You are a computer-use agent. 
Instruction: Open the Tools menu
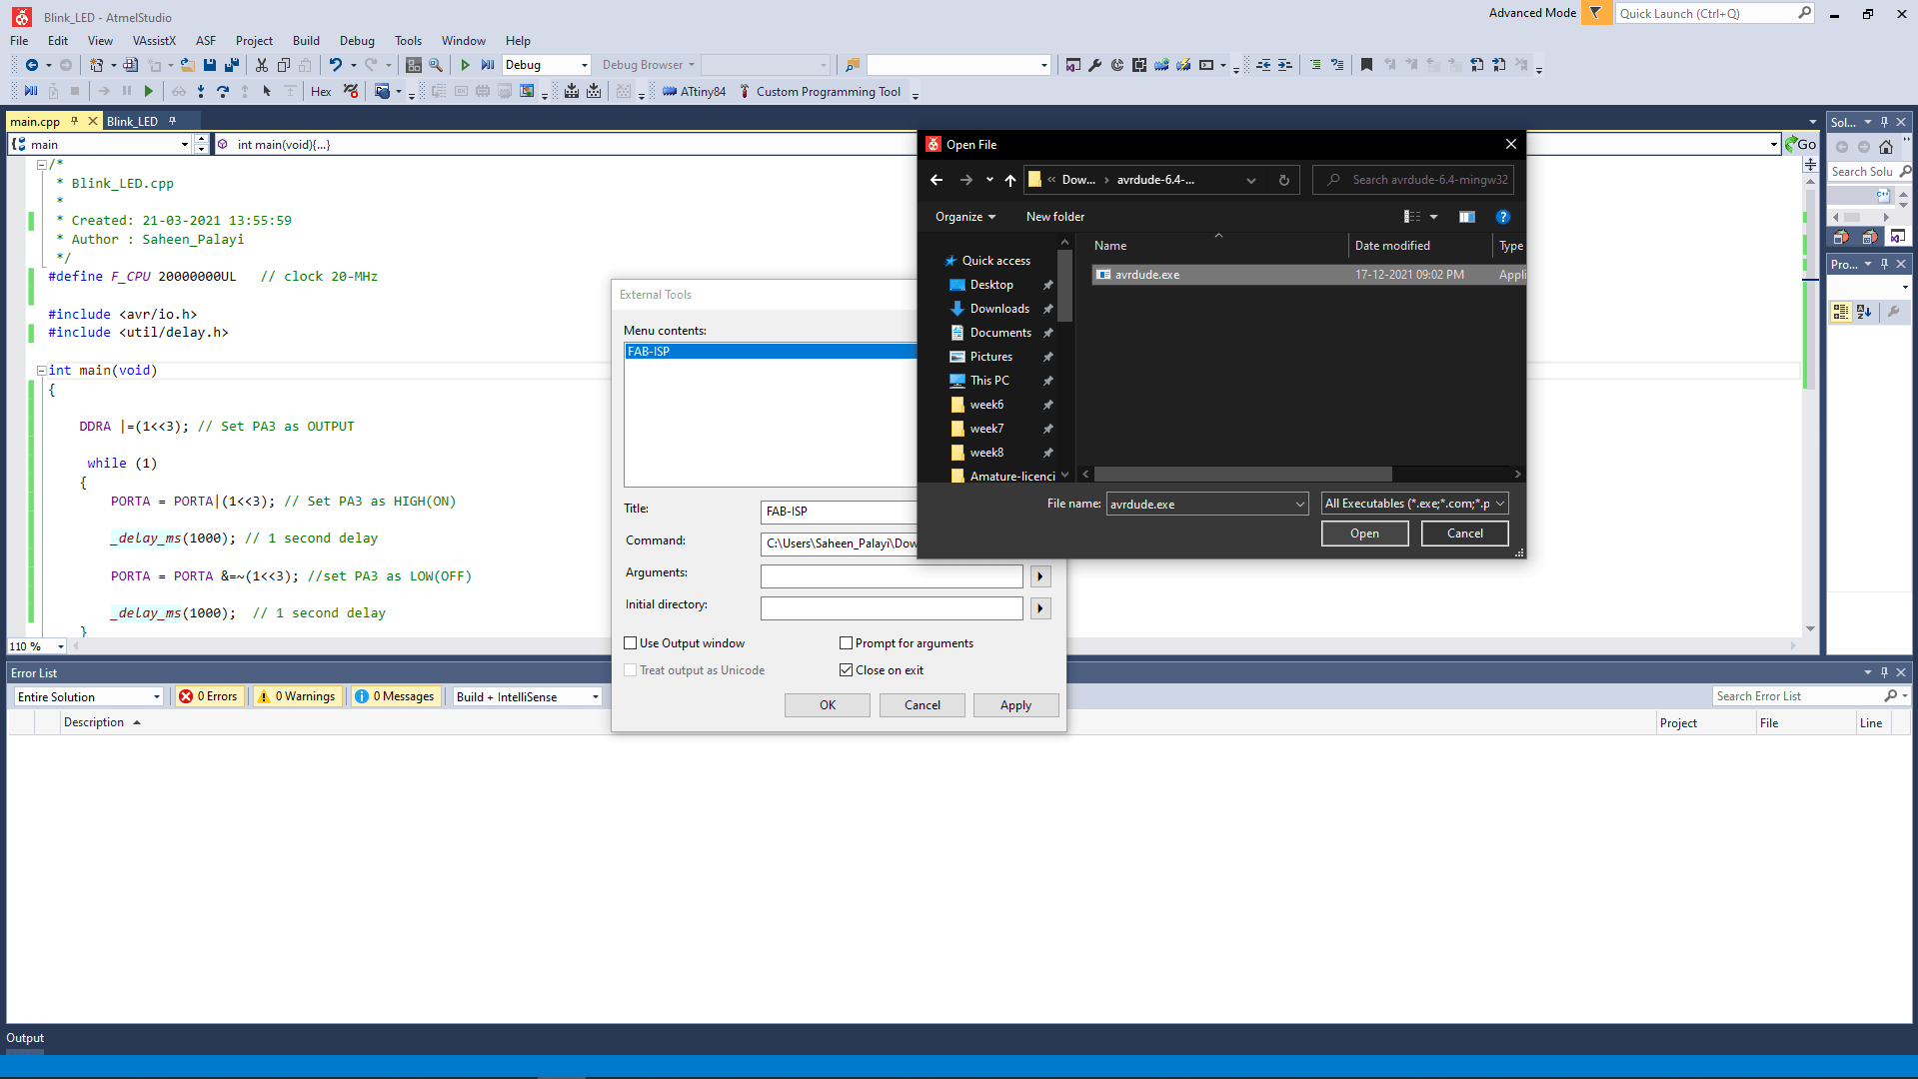tap(408, 41)
